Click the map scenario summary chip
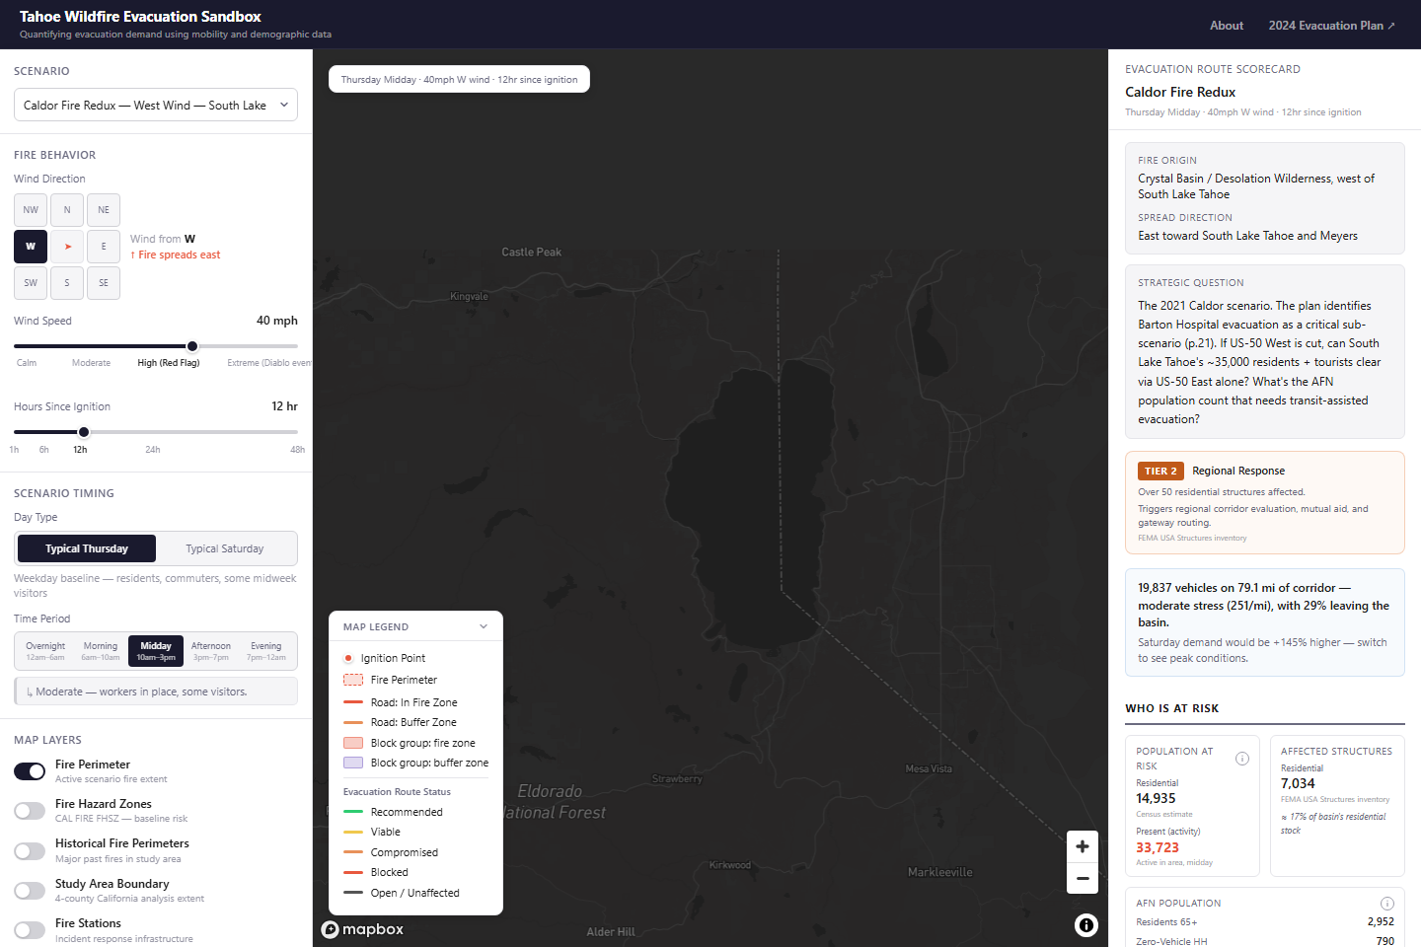Viewport: 1421px width, 947px height. point(459,79)
